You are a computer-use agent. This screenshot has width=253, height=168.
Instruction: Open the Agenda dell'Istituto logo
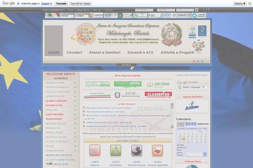[x=192, y=106]
